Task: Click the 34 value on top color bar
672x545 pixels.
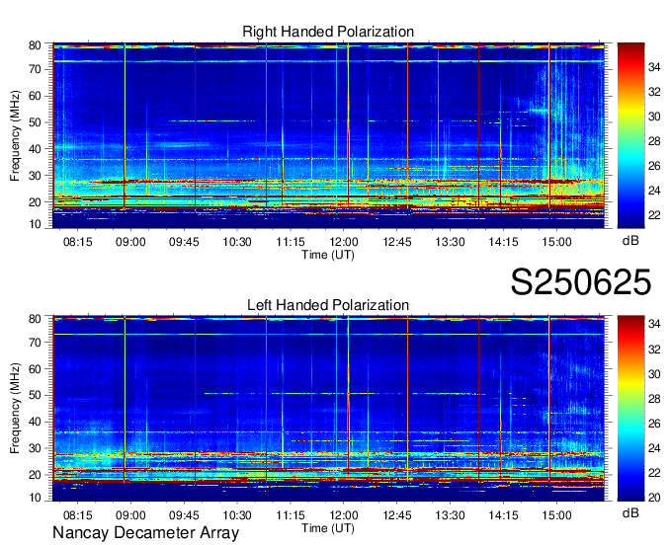Action: coord(654,67)
